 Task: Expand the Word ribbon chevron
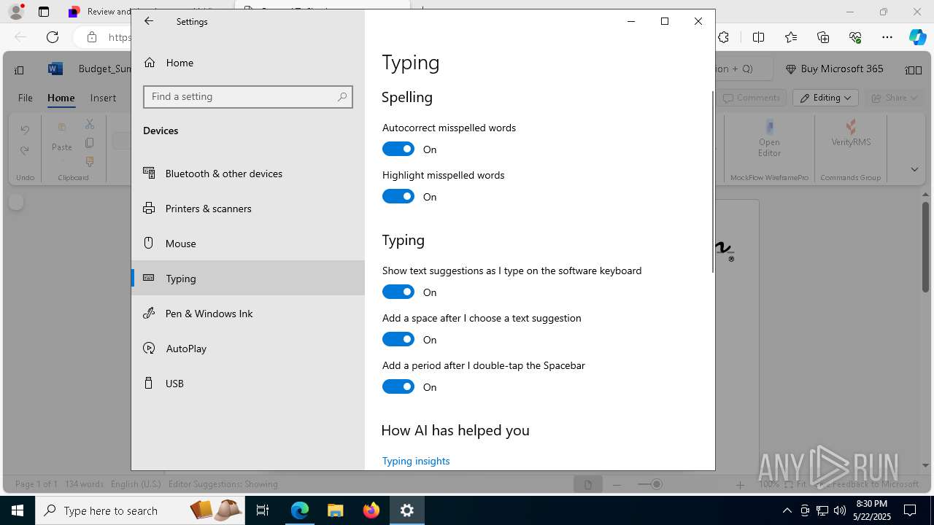tap(914, 169)
